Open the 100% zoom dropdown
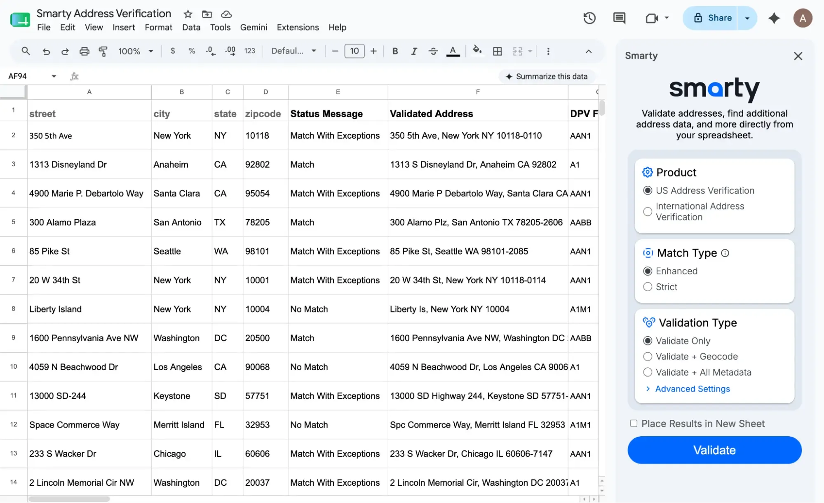 136,51
